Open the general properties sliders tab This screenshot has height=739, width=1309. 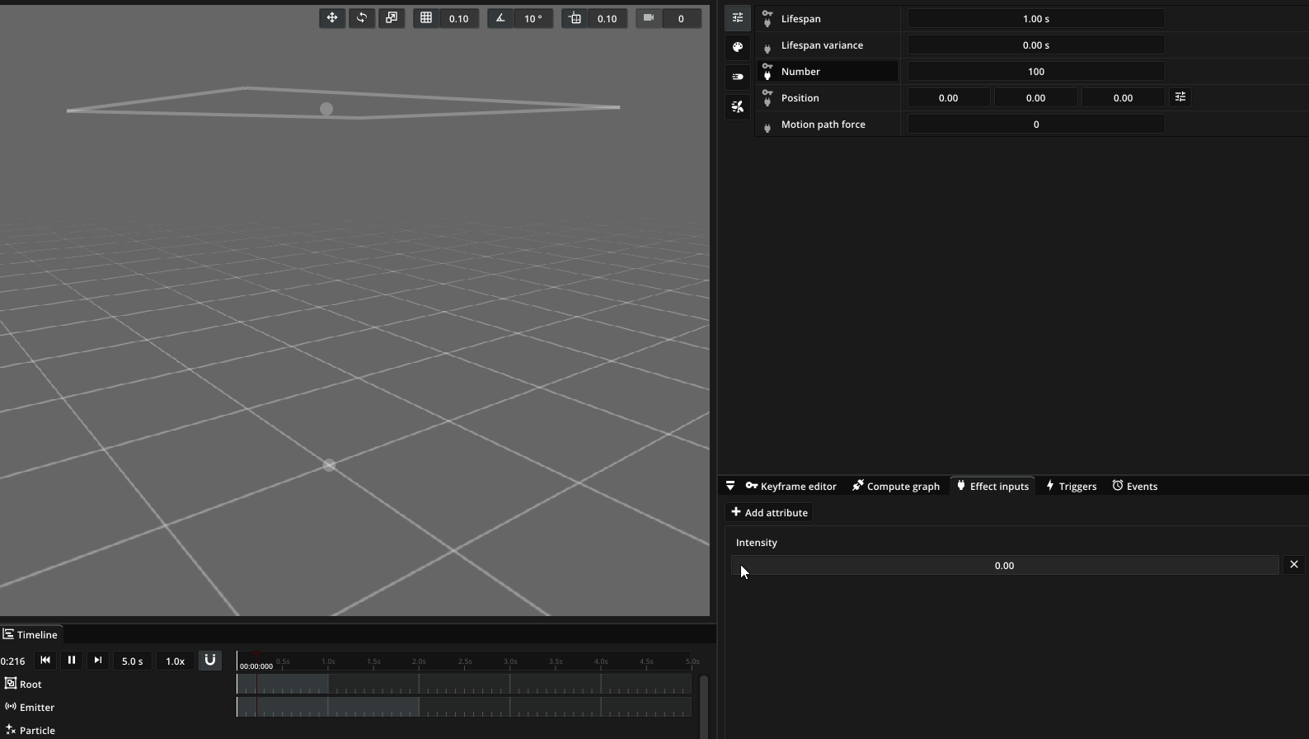pyautogui.click(x=738, y=18)
